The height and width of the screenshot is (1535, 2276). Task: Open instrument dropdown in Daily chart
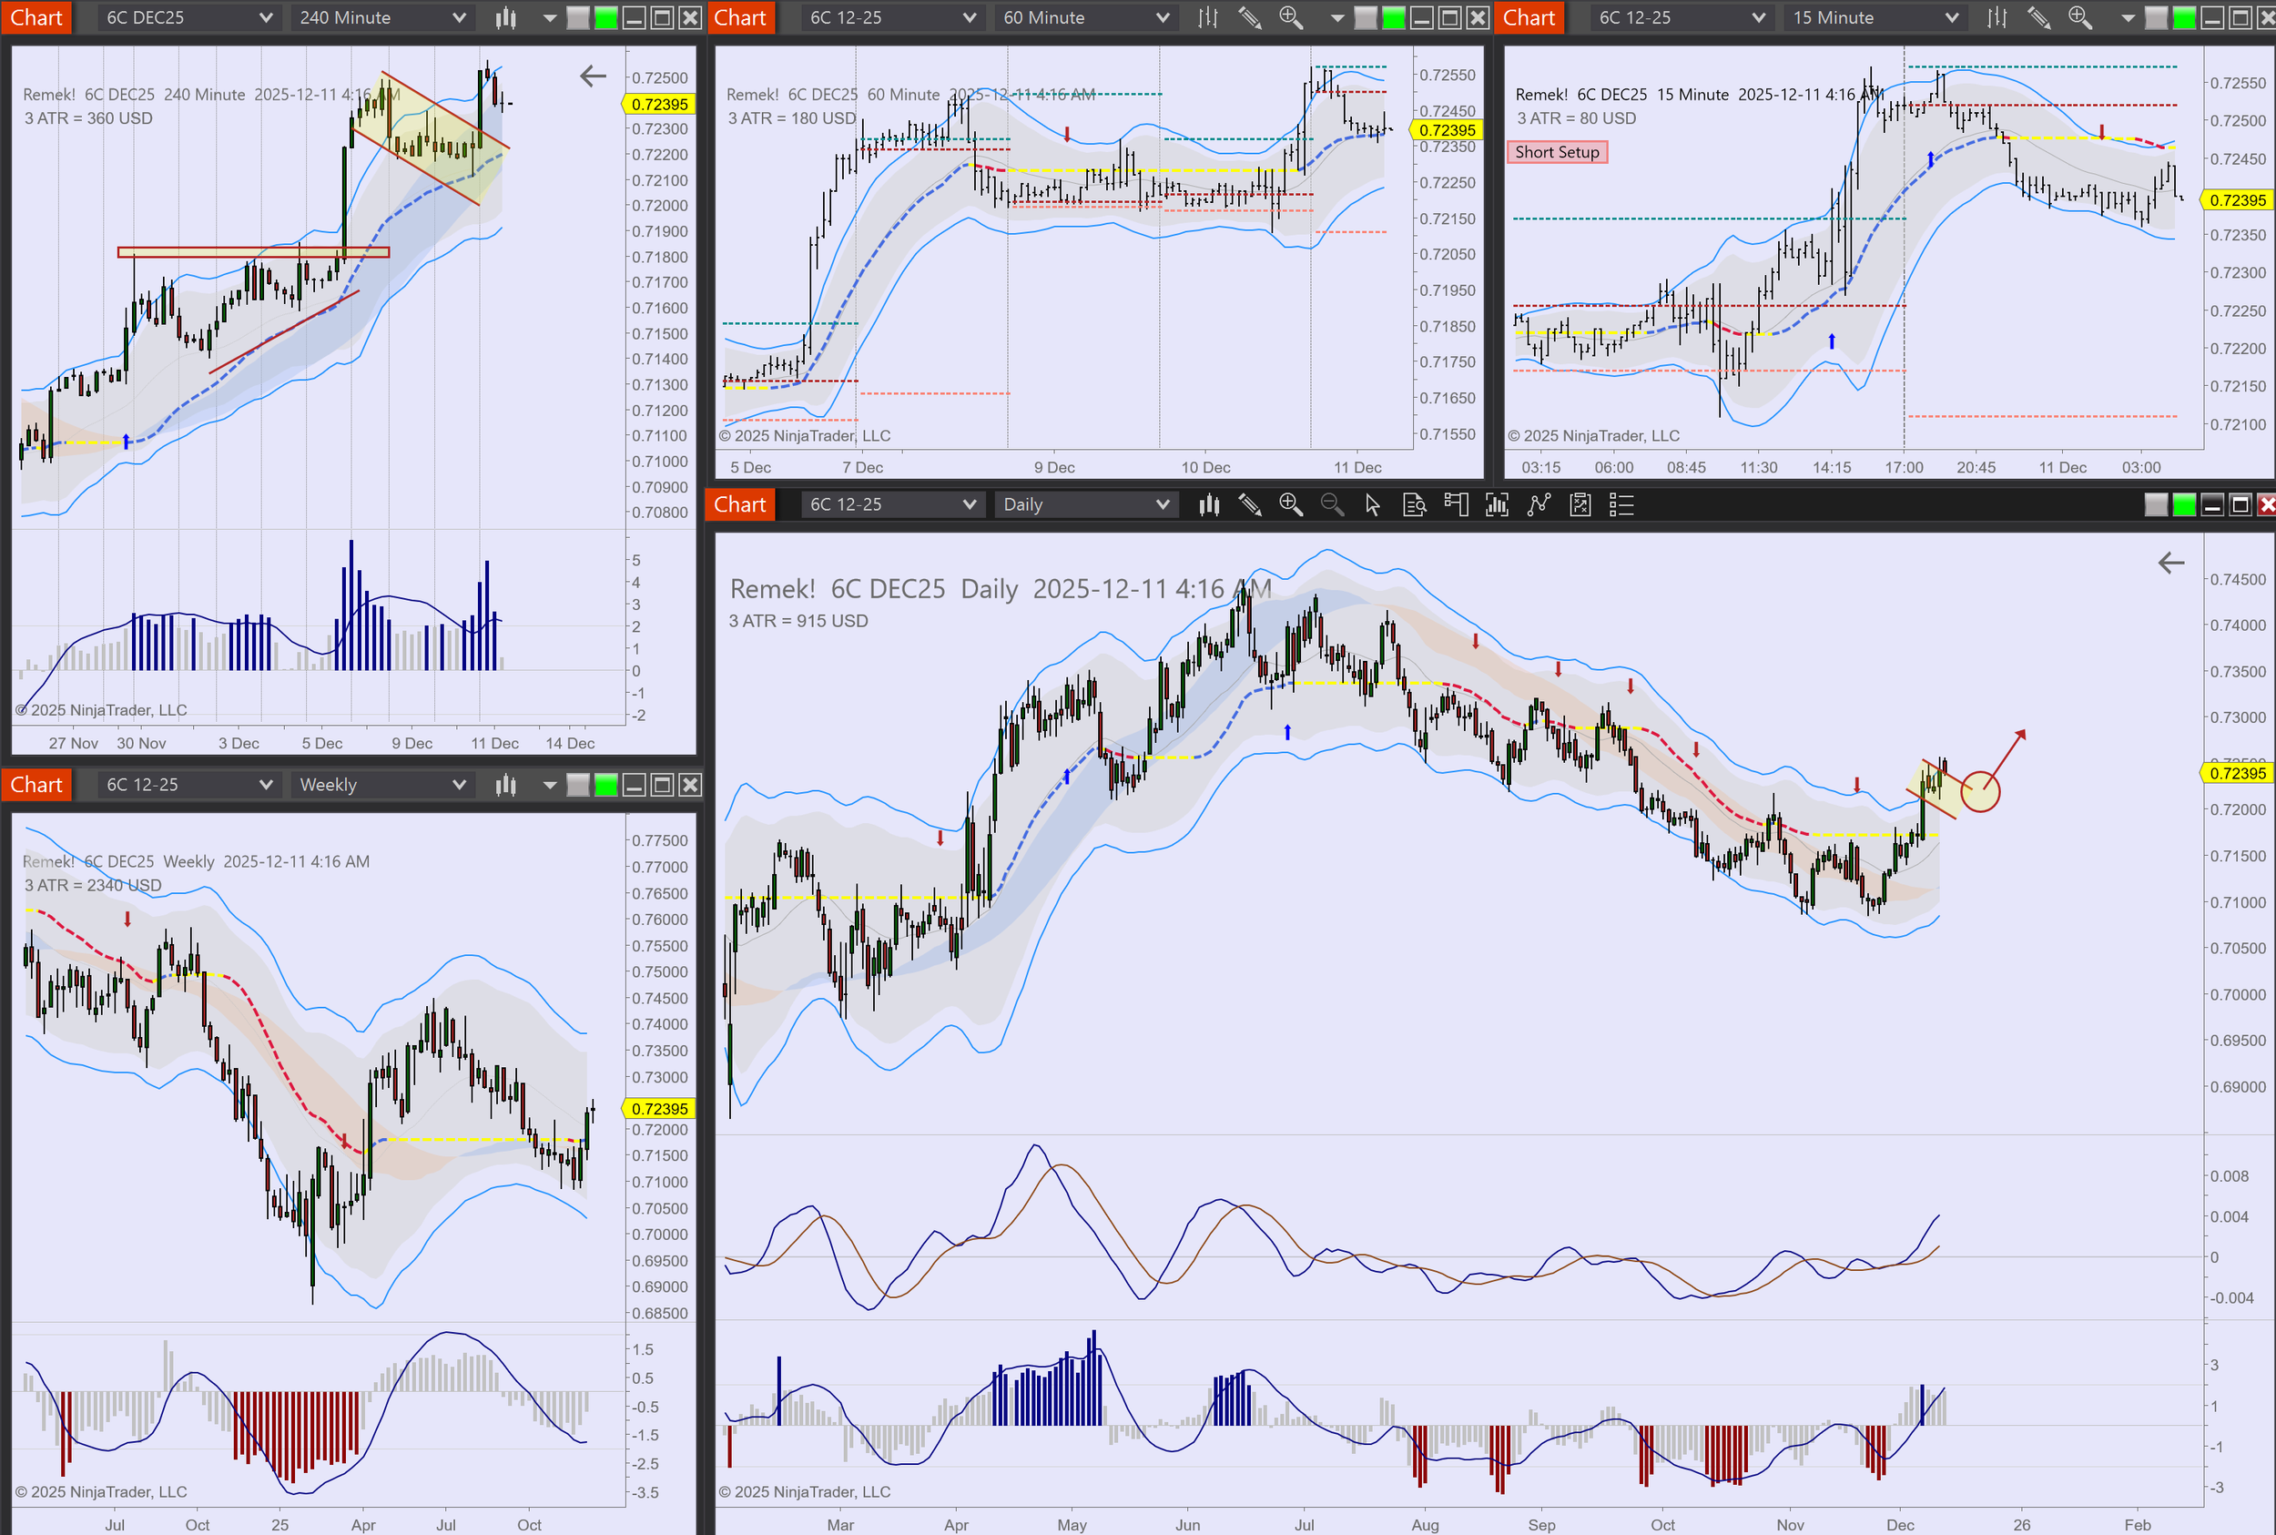click(893, 504)
